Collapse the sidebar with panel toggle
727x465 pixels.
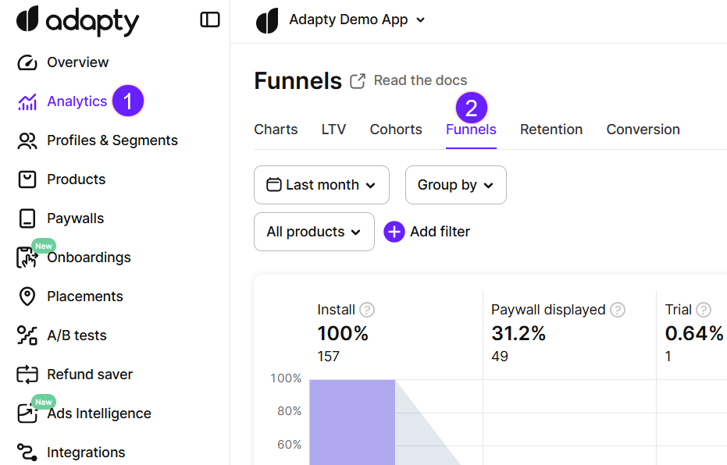click(x=209, y=20)
